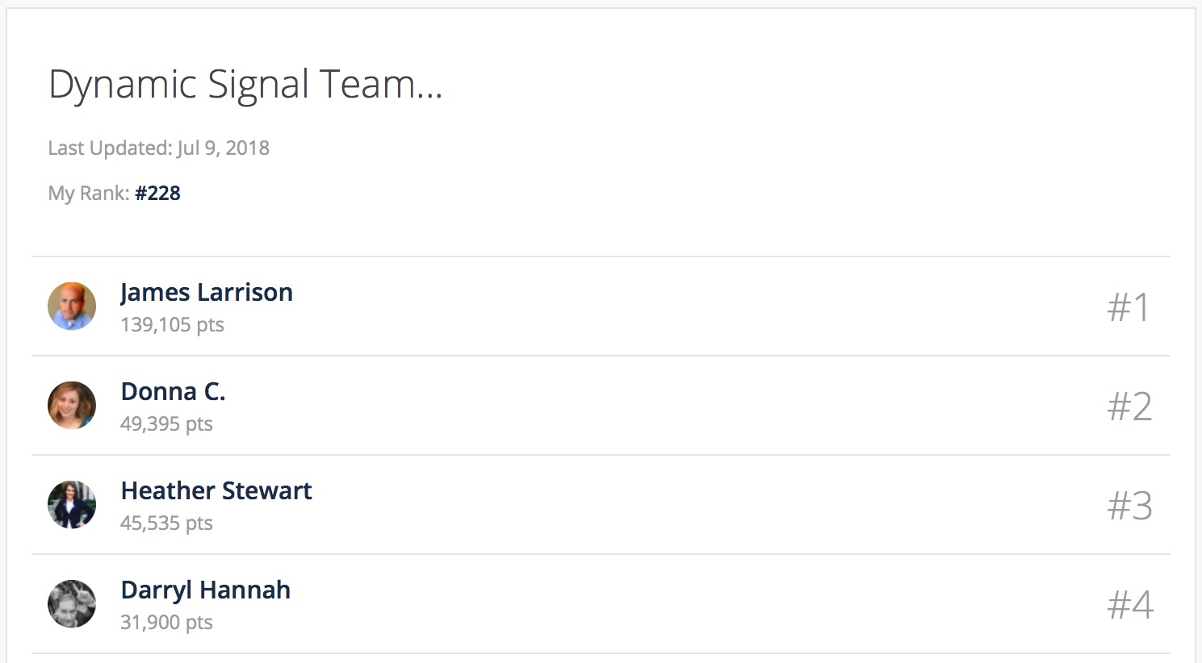Check the 45,535 pts score text
Viewport: 1202px width, 663px height.
[166, 523]
